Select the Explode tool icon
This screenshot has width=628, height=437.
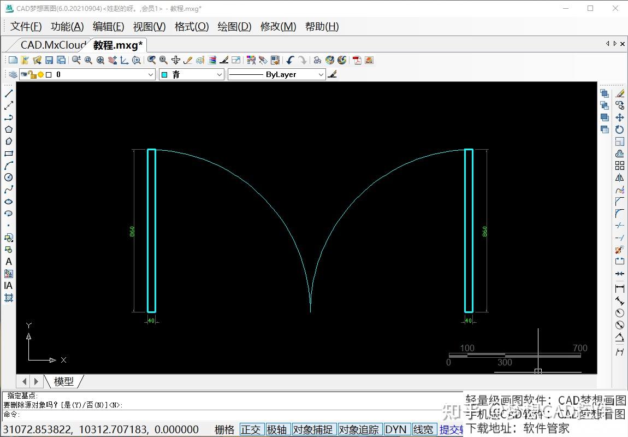click(620, 250)
